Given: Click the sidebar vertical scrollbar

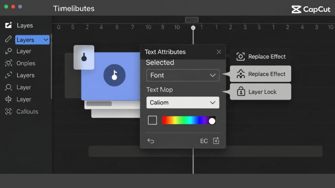Looking at the screenshot, I should (51, 67).
